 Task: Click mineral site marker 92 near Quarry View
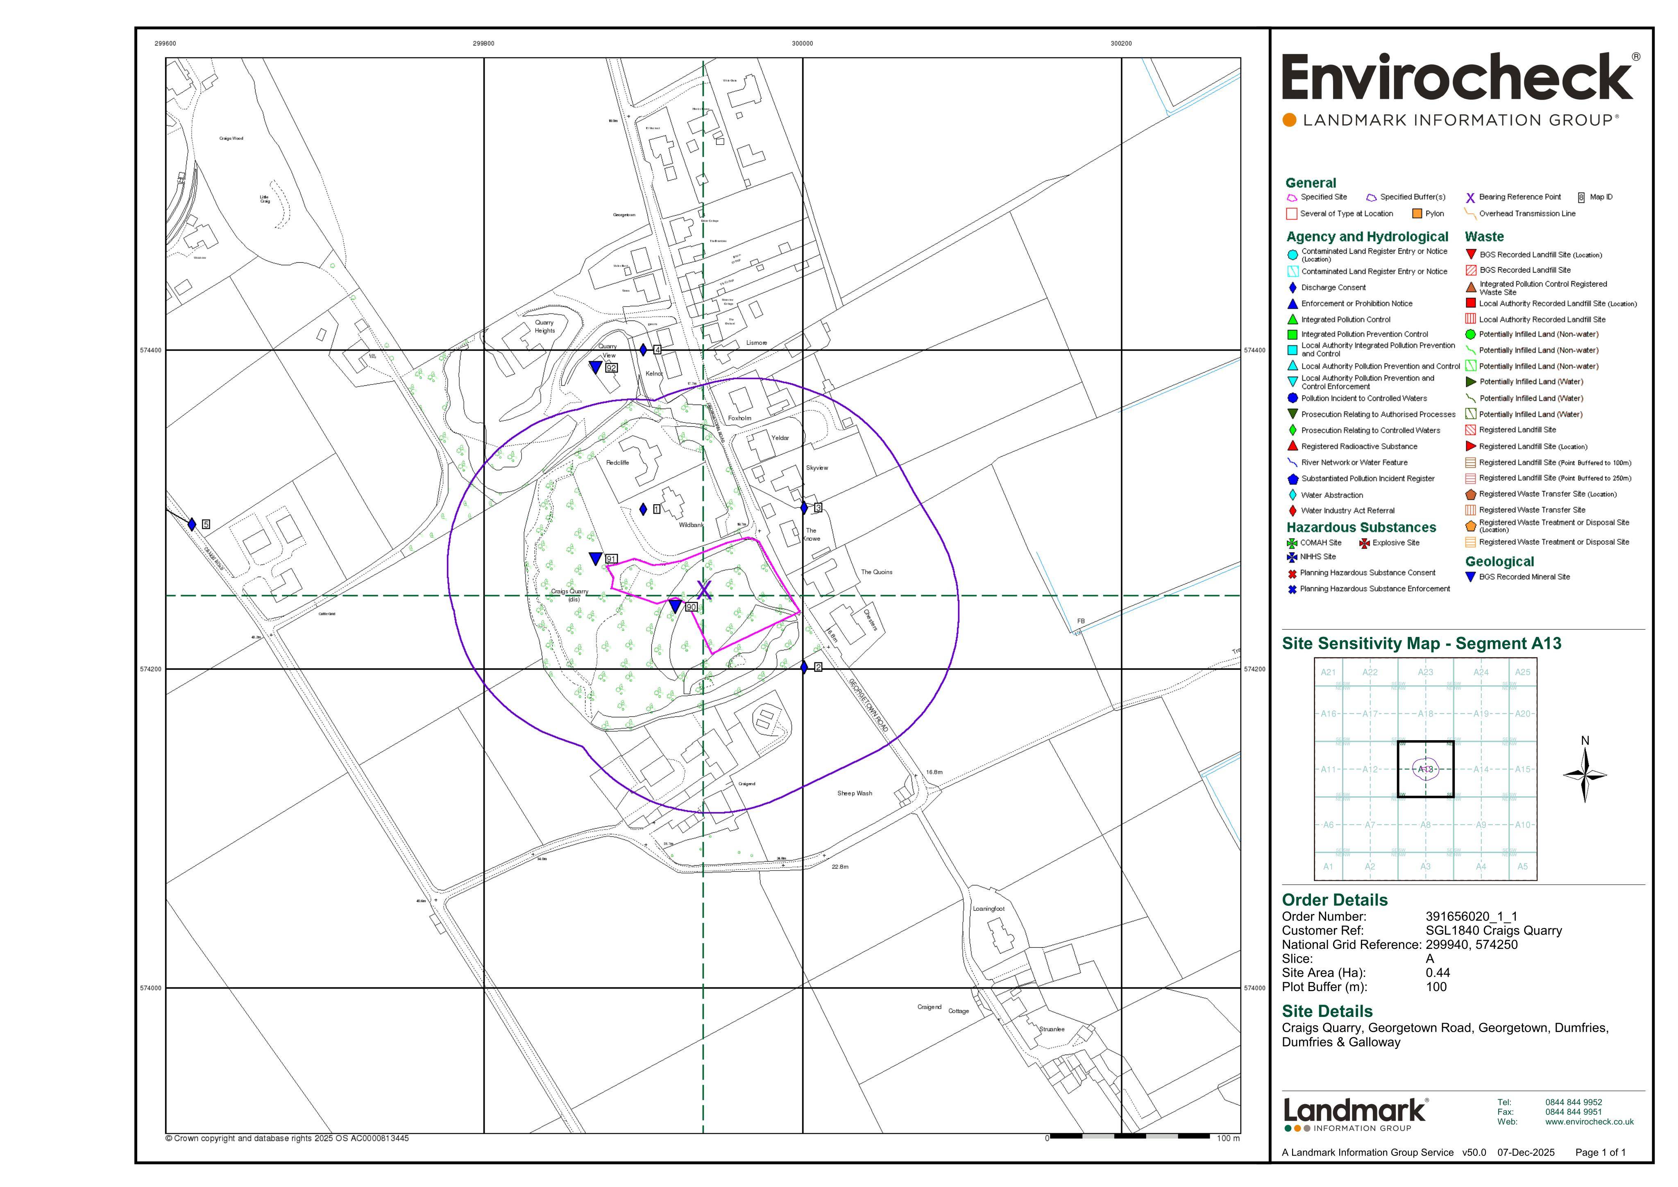[x=596, y=367]
